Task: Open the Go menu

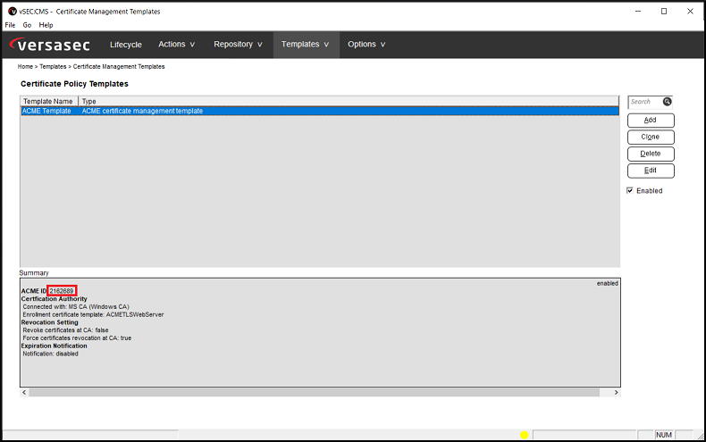Action: 27,25
